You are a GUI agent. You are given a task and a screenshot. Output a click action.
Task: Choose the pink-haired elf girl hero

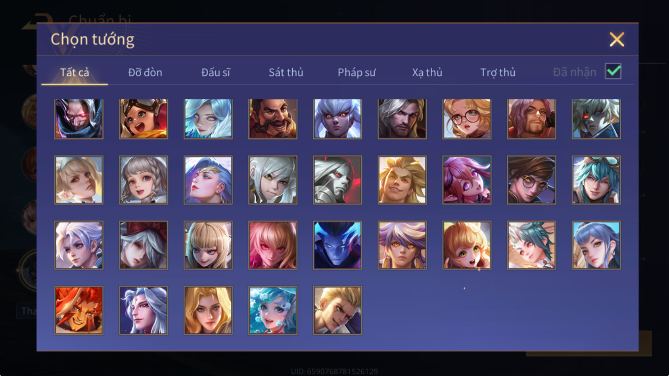[x=467, y=180]
